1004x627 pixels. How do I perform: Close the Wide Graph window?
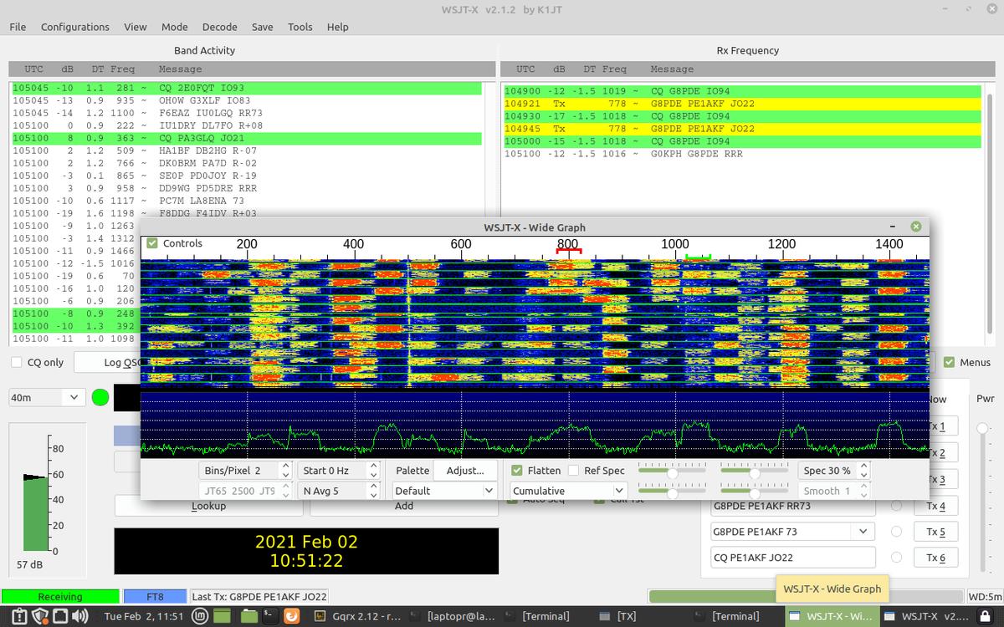point(915,227)
